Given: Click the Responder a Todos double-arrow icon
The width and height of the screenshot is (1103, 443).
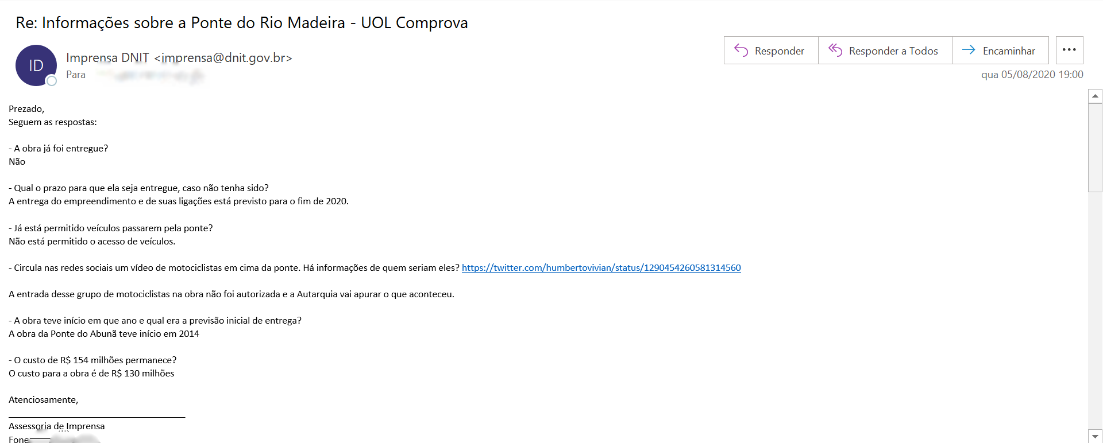Looking at the screenshot, I should click(835, 50).
